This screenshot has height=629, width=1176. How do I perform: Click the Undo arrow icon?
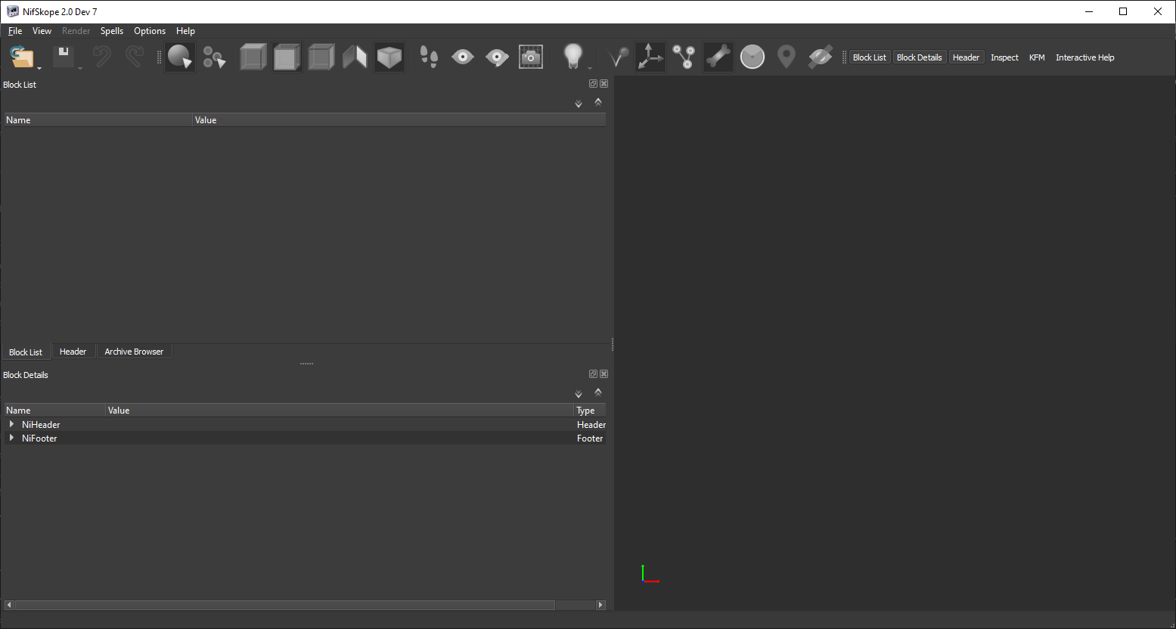click(101, 57)
